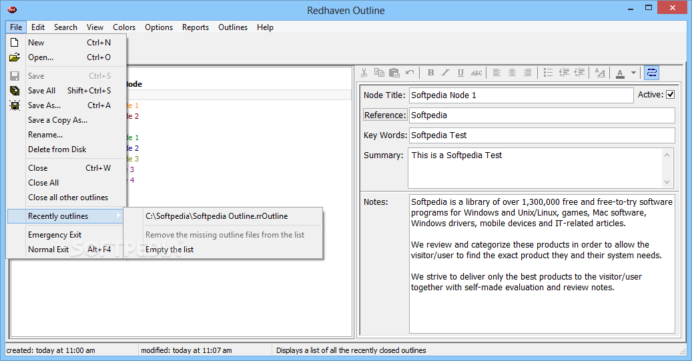
Task: Toggle bullet list formatting
Action: click(x=548, y=73)
